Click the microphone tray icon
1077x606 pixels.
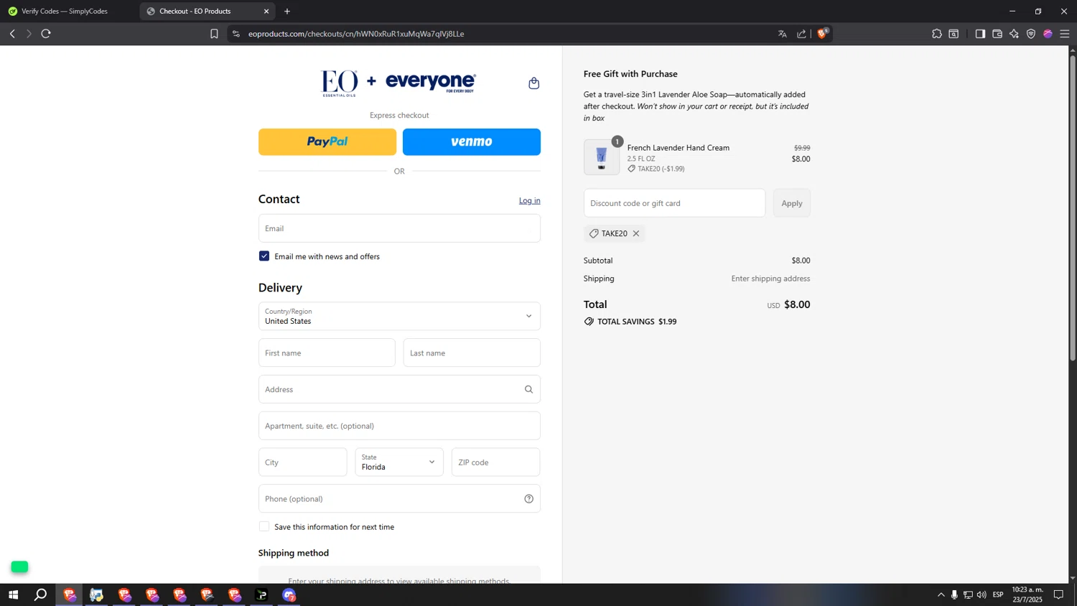[x=954, y=595]
